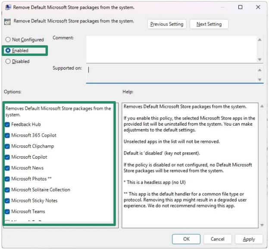Click the policy setting icon beside heading
The image size is (269, 250).
[7, 22]
